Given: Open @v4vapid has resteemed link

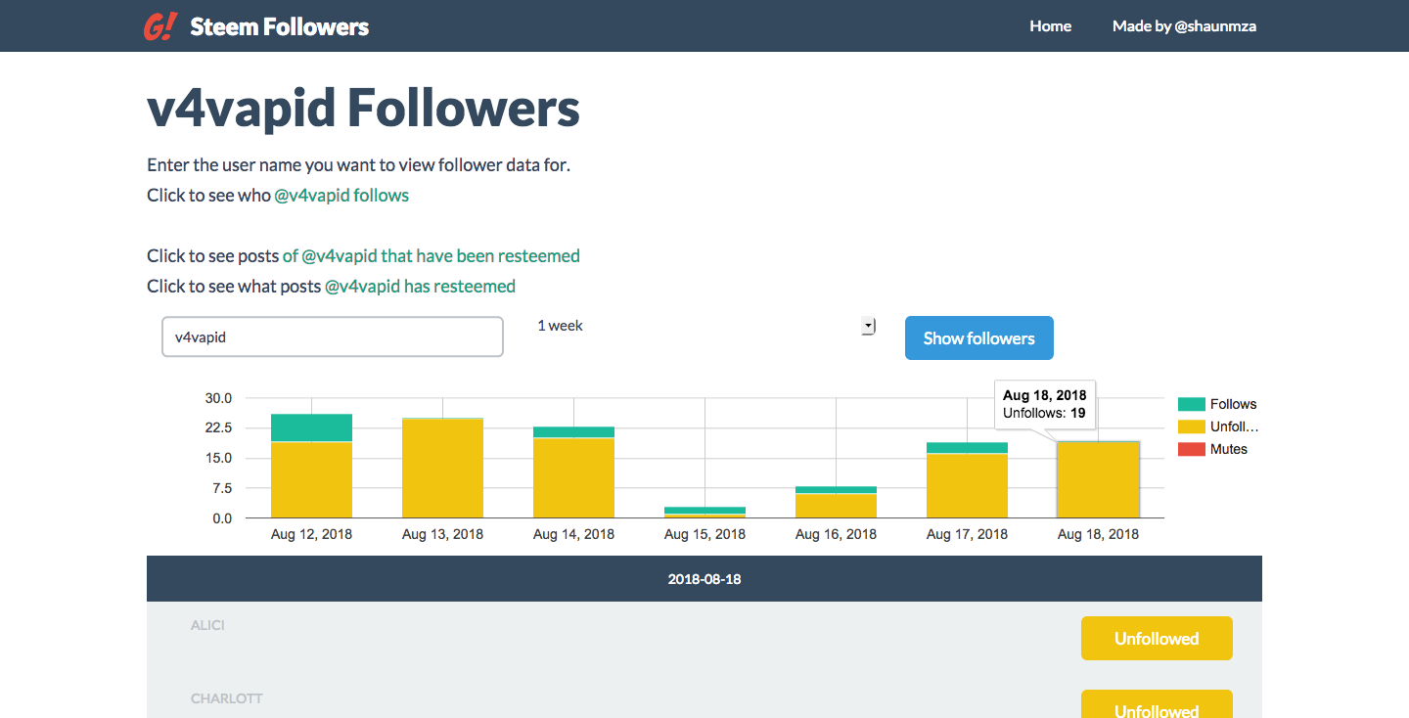Looking at the screenshot, I should pyautogui.click(x=420, y=287).
